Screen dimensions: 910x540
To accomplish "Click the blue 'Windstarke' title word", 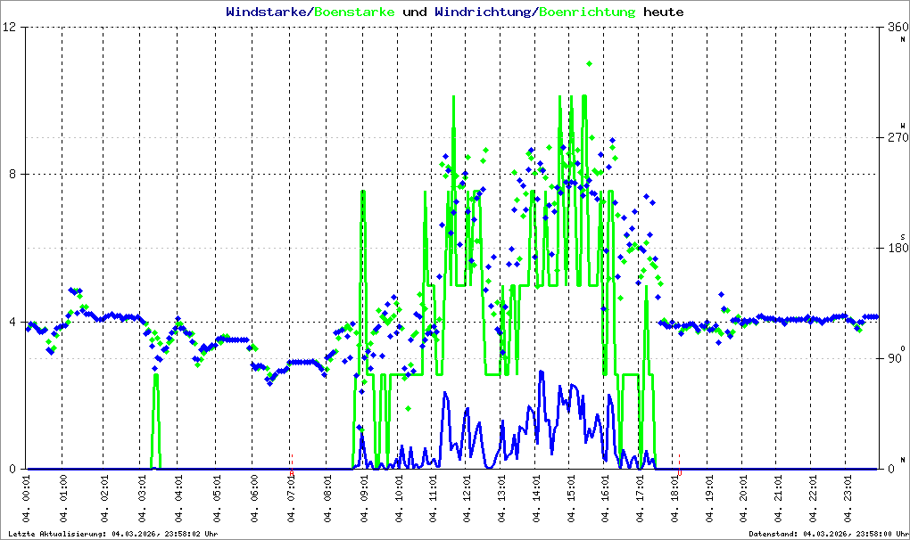I will (x=266, y=12).
